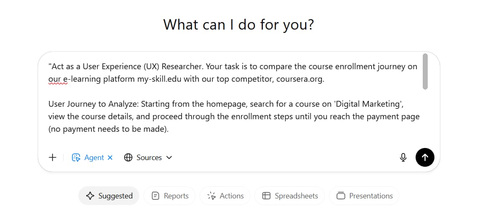Open the Reports tab

[170, 196]
